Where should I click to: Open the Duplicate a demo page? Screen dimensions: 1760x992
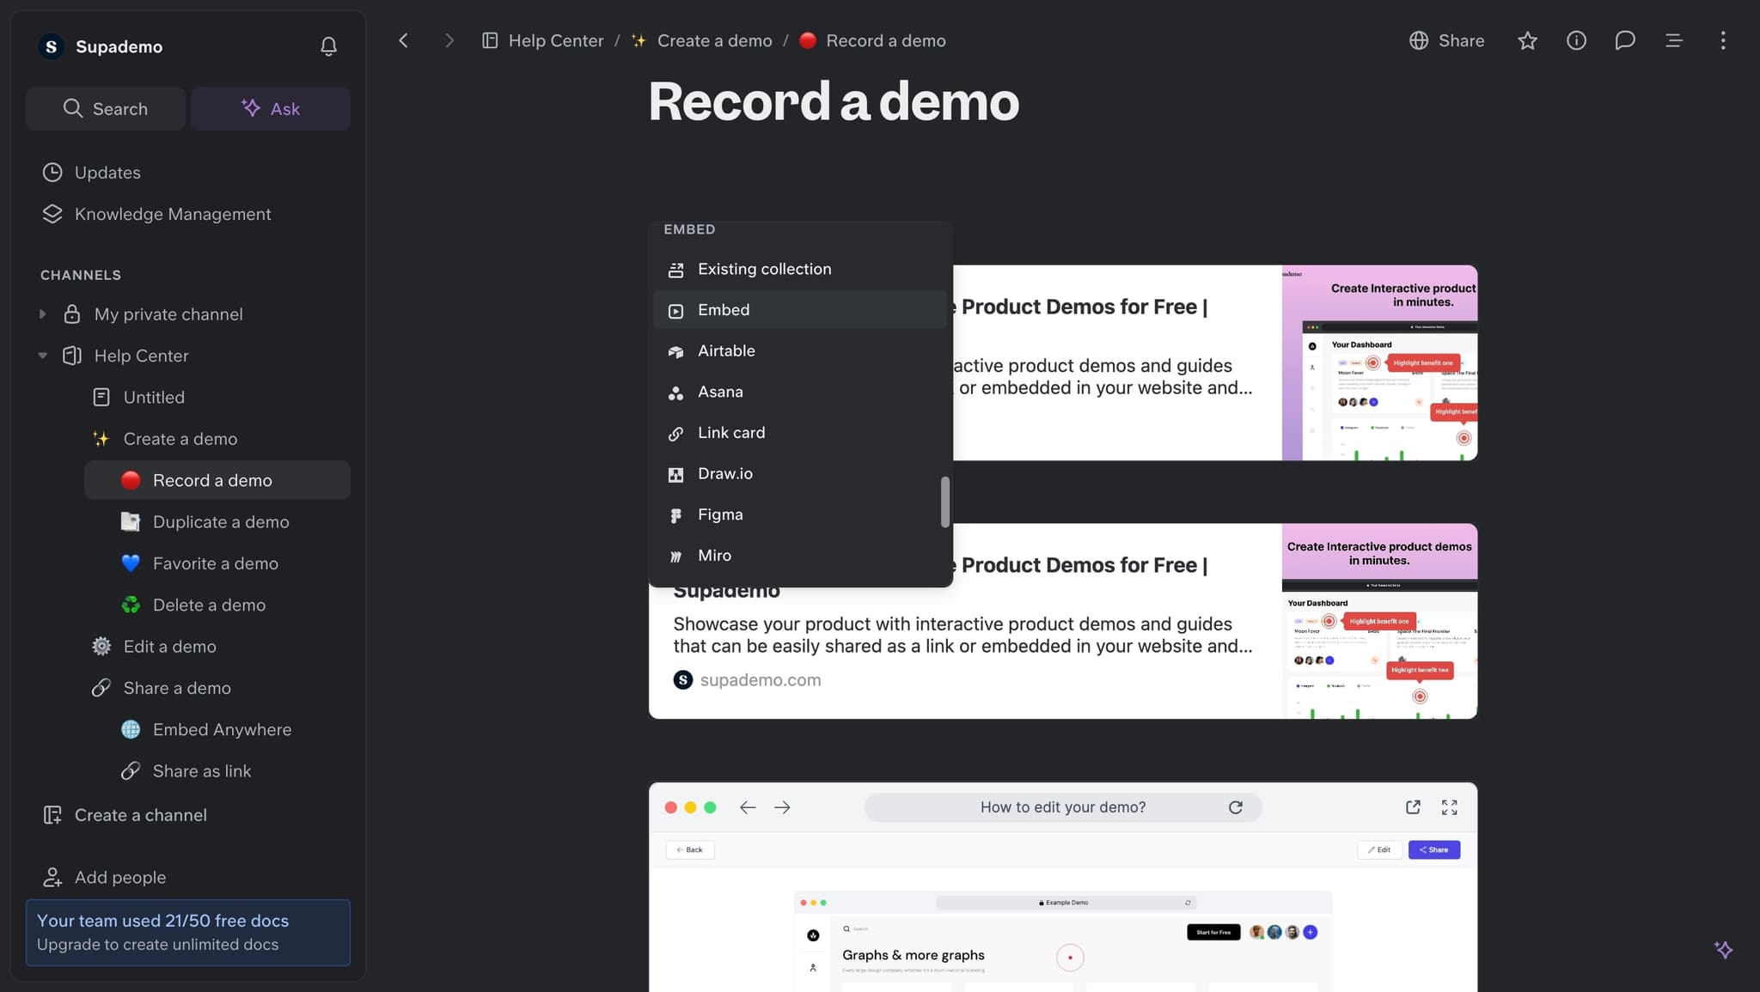(220, 521)
